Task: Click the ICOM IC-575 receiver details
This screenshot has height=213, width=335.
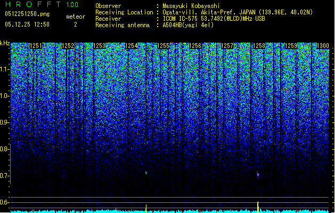Action: (x=214, y=19)
